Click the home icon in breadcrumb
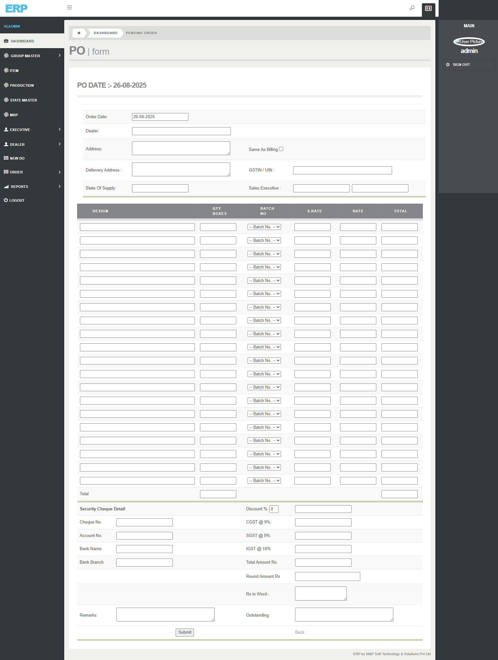 click(79, 33)
